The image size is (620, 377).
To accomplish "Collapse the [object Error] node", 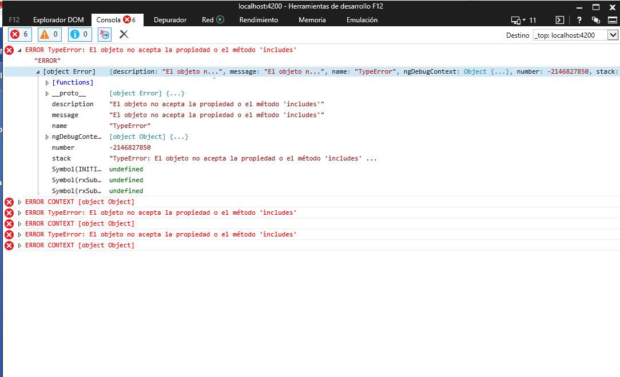I will pos(38,72).
